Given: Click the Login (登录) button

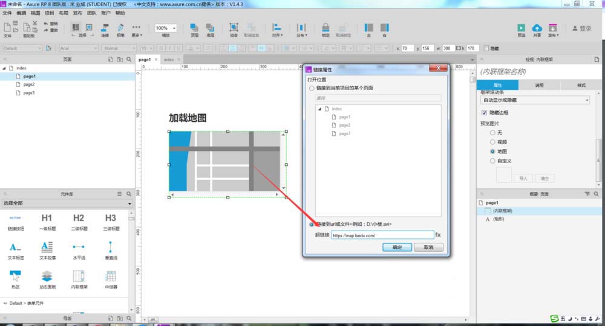Looking at the screenshot, I should coord(582,28).
